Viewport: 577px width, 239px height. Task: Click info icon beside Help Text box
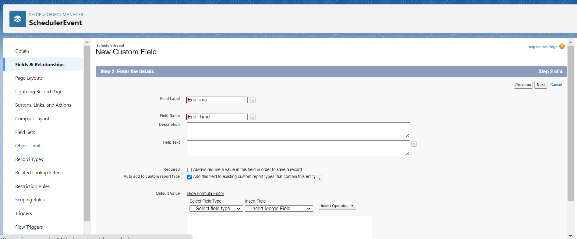[414, 144]
